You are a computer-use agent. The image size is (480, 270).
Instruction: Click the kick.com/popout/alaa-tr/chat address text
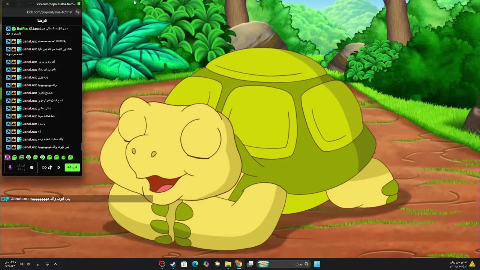49,12
